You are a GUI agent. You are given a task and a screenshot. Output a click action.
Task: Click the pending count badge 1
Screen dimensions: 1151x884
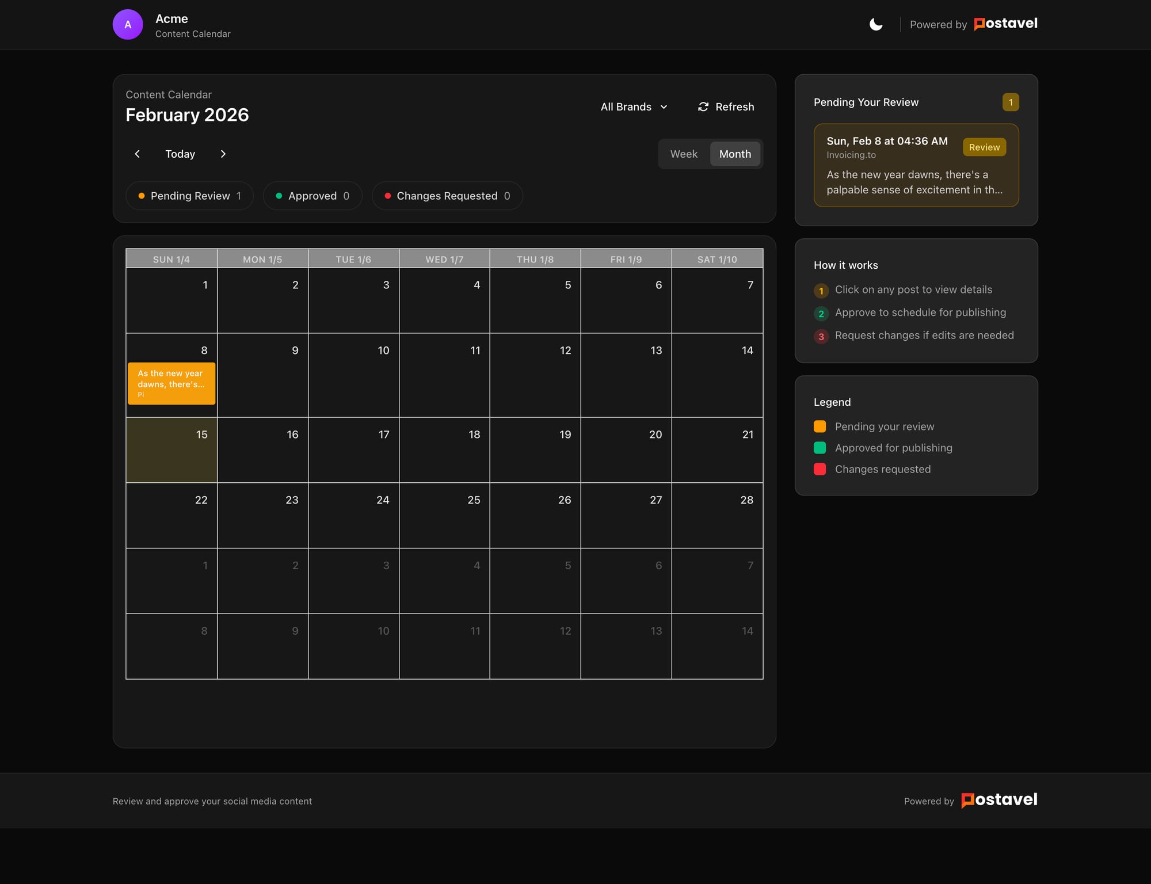(1011, 102)
